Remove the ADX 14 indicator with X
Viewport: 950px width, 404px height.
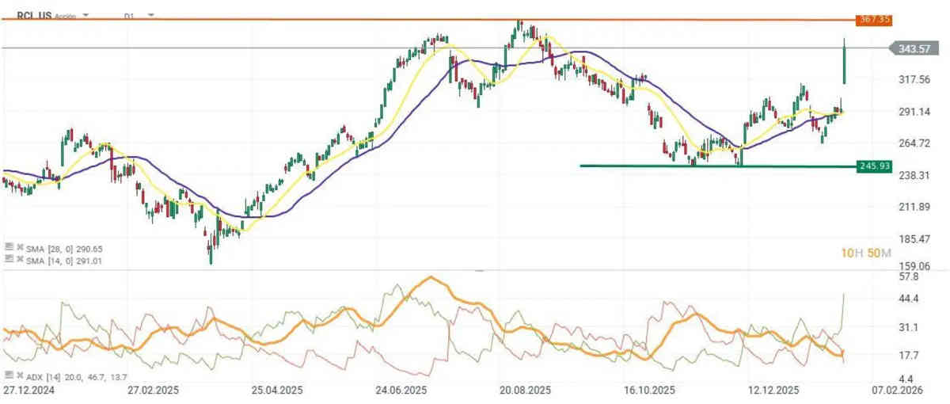tap(18, 374)
